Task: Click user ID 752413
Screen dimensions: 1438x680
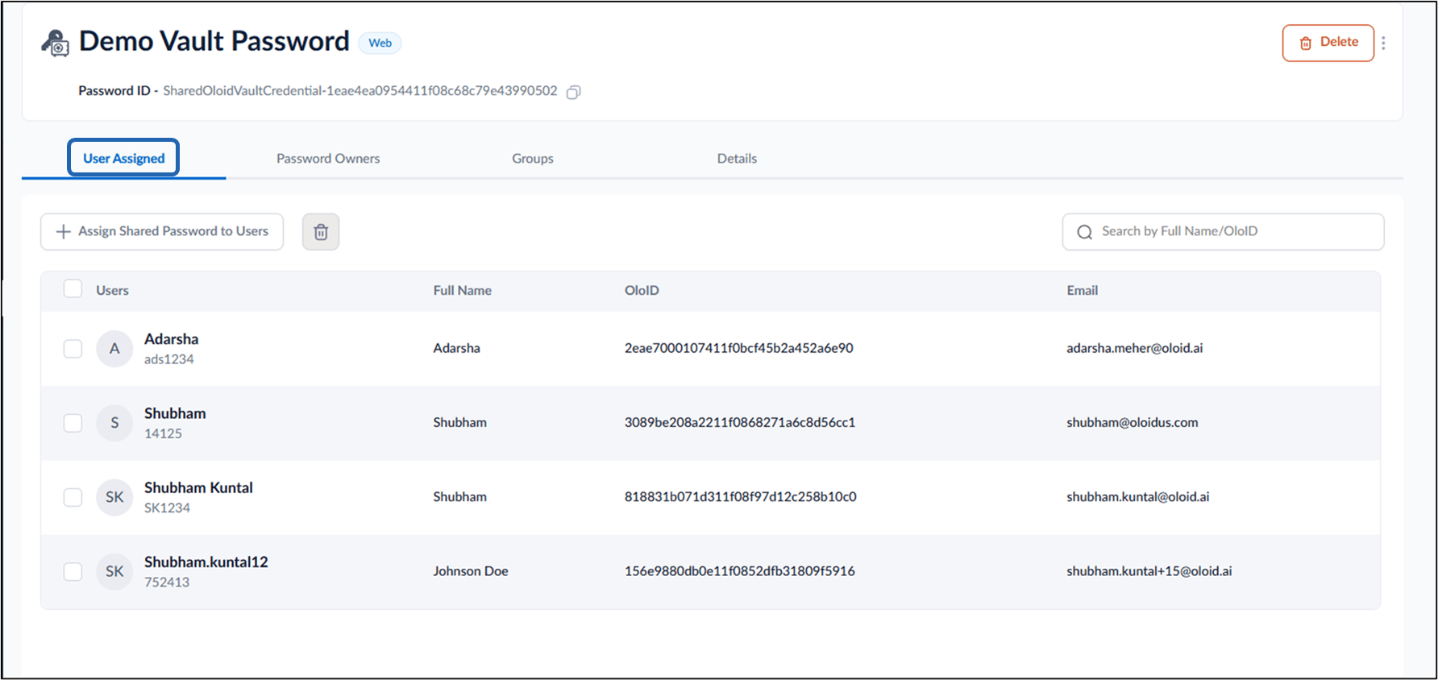Action: [167, 582]
